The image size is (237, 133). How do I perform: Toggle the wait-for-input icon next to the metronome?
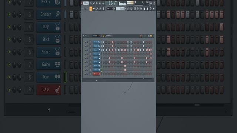point(94,3)
